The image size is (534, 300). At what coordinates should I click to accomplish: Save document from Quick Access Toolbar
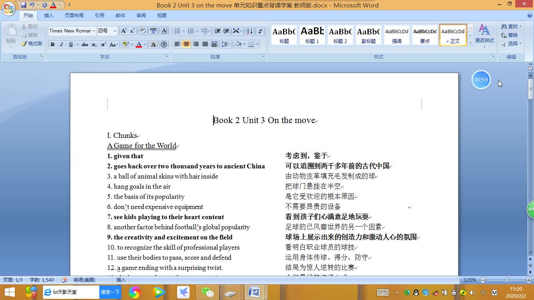click(23, 5)
